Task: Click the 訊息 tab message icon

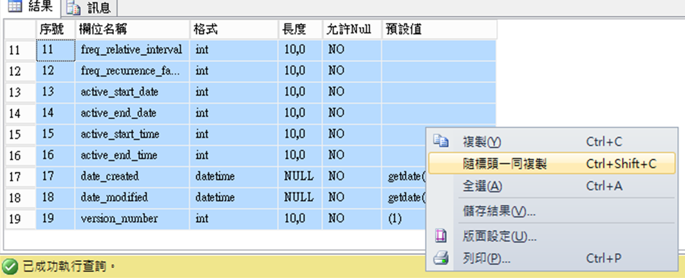Action: [x=75, y=8]
